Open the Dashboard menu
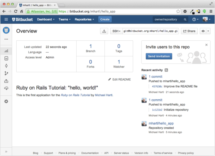Viewport: 215px width, 156px height. point(46,19)
